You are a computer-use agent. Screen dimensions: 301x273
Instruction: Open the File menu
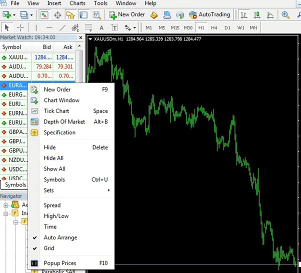[x=15, y=3]
